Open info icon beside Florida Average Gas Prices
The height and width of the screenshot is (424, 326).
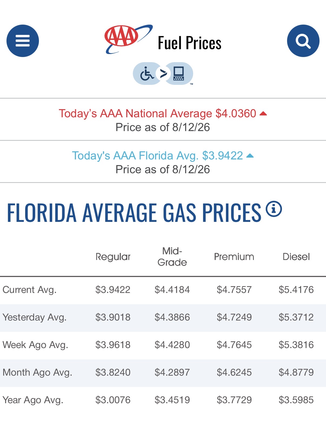pos(274,209)
